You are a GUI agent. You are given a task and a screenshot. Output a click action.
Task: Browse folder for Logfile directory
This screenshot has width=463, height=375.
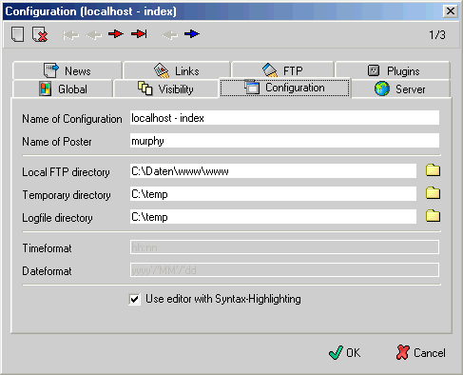[433, 216]
